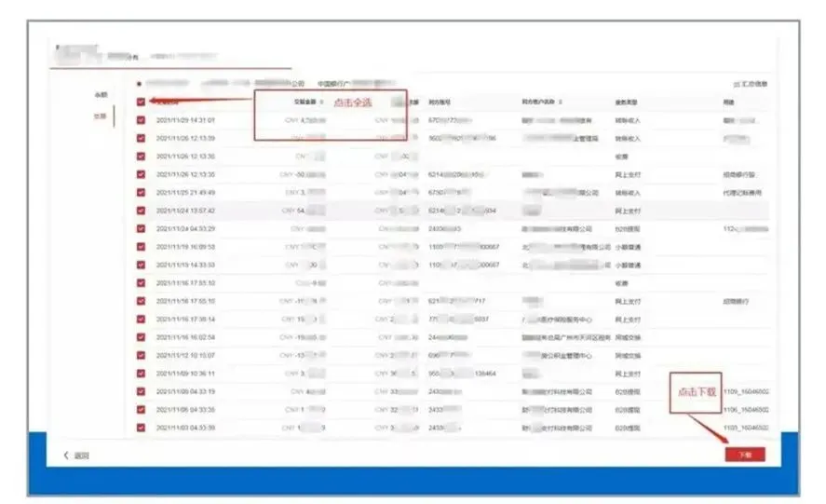Click the 1103_15046502 purpose cell
This screenshot has height=504, width=826.
(746, 428)
